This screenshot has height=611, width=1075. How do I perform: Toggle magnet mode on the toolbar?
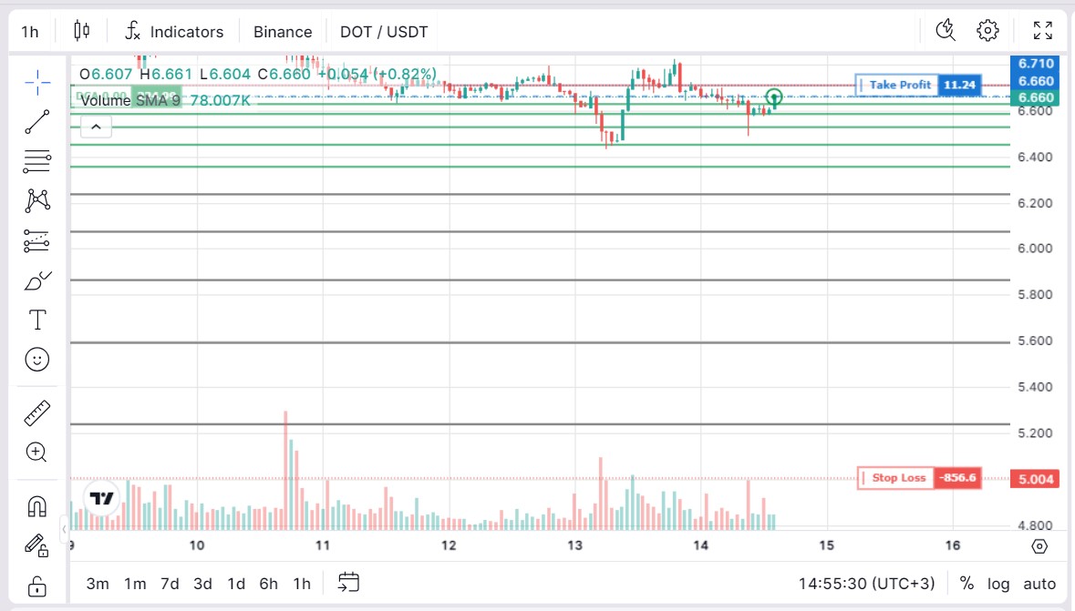click(x=37, y=506)
